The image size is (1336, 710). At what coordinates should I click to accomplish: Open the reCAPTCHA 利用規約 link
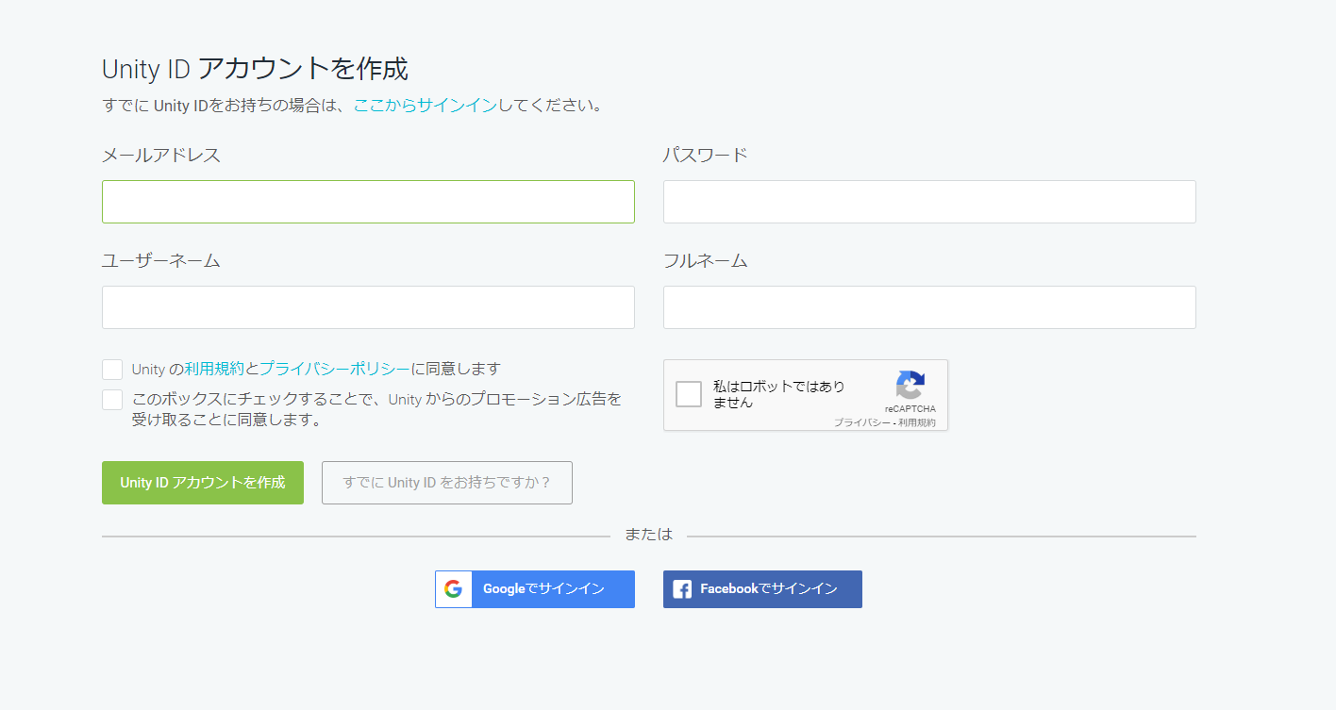pos(917,423)
